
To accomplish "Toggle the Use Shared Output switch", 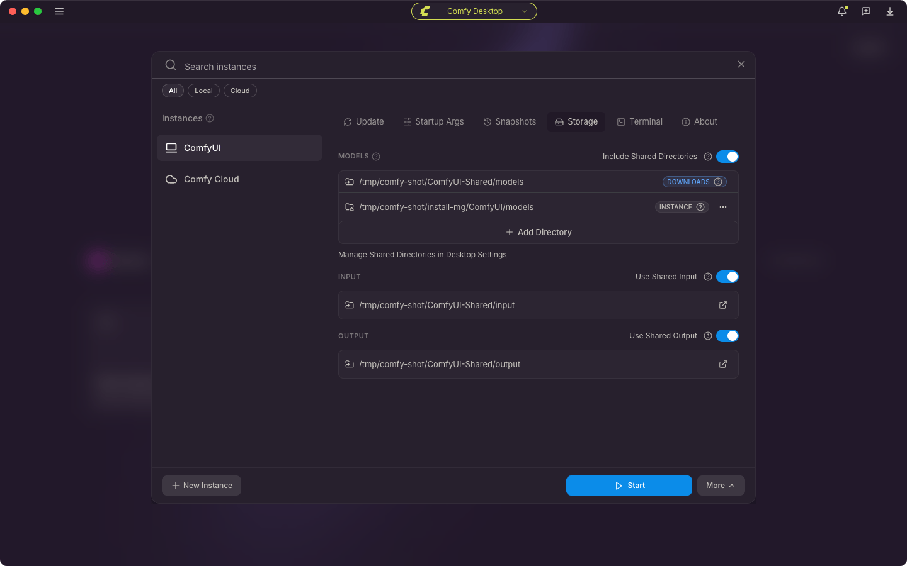I will tap(727, 336).
